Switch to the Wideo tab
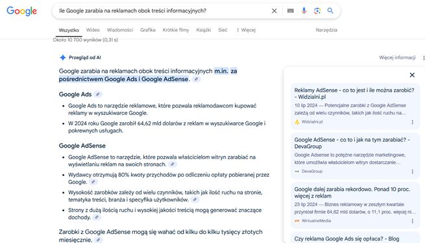425x243 pixels. pyautogui.click(x=93, y=30)
